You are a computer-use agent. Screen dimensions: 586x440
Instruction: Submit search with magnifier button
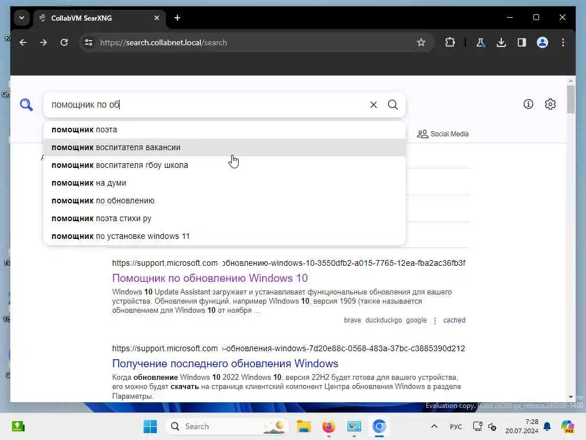393,105
